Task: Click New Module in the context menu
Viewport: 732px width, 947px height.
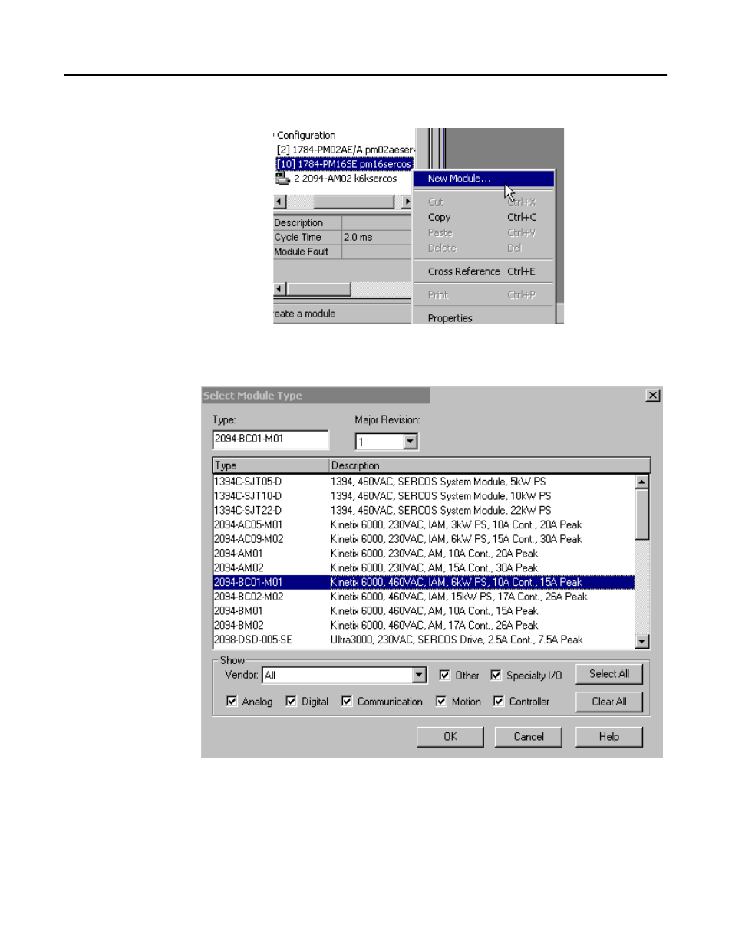Action: coord(483,179)
